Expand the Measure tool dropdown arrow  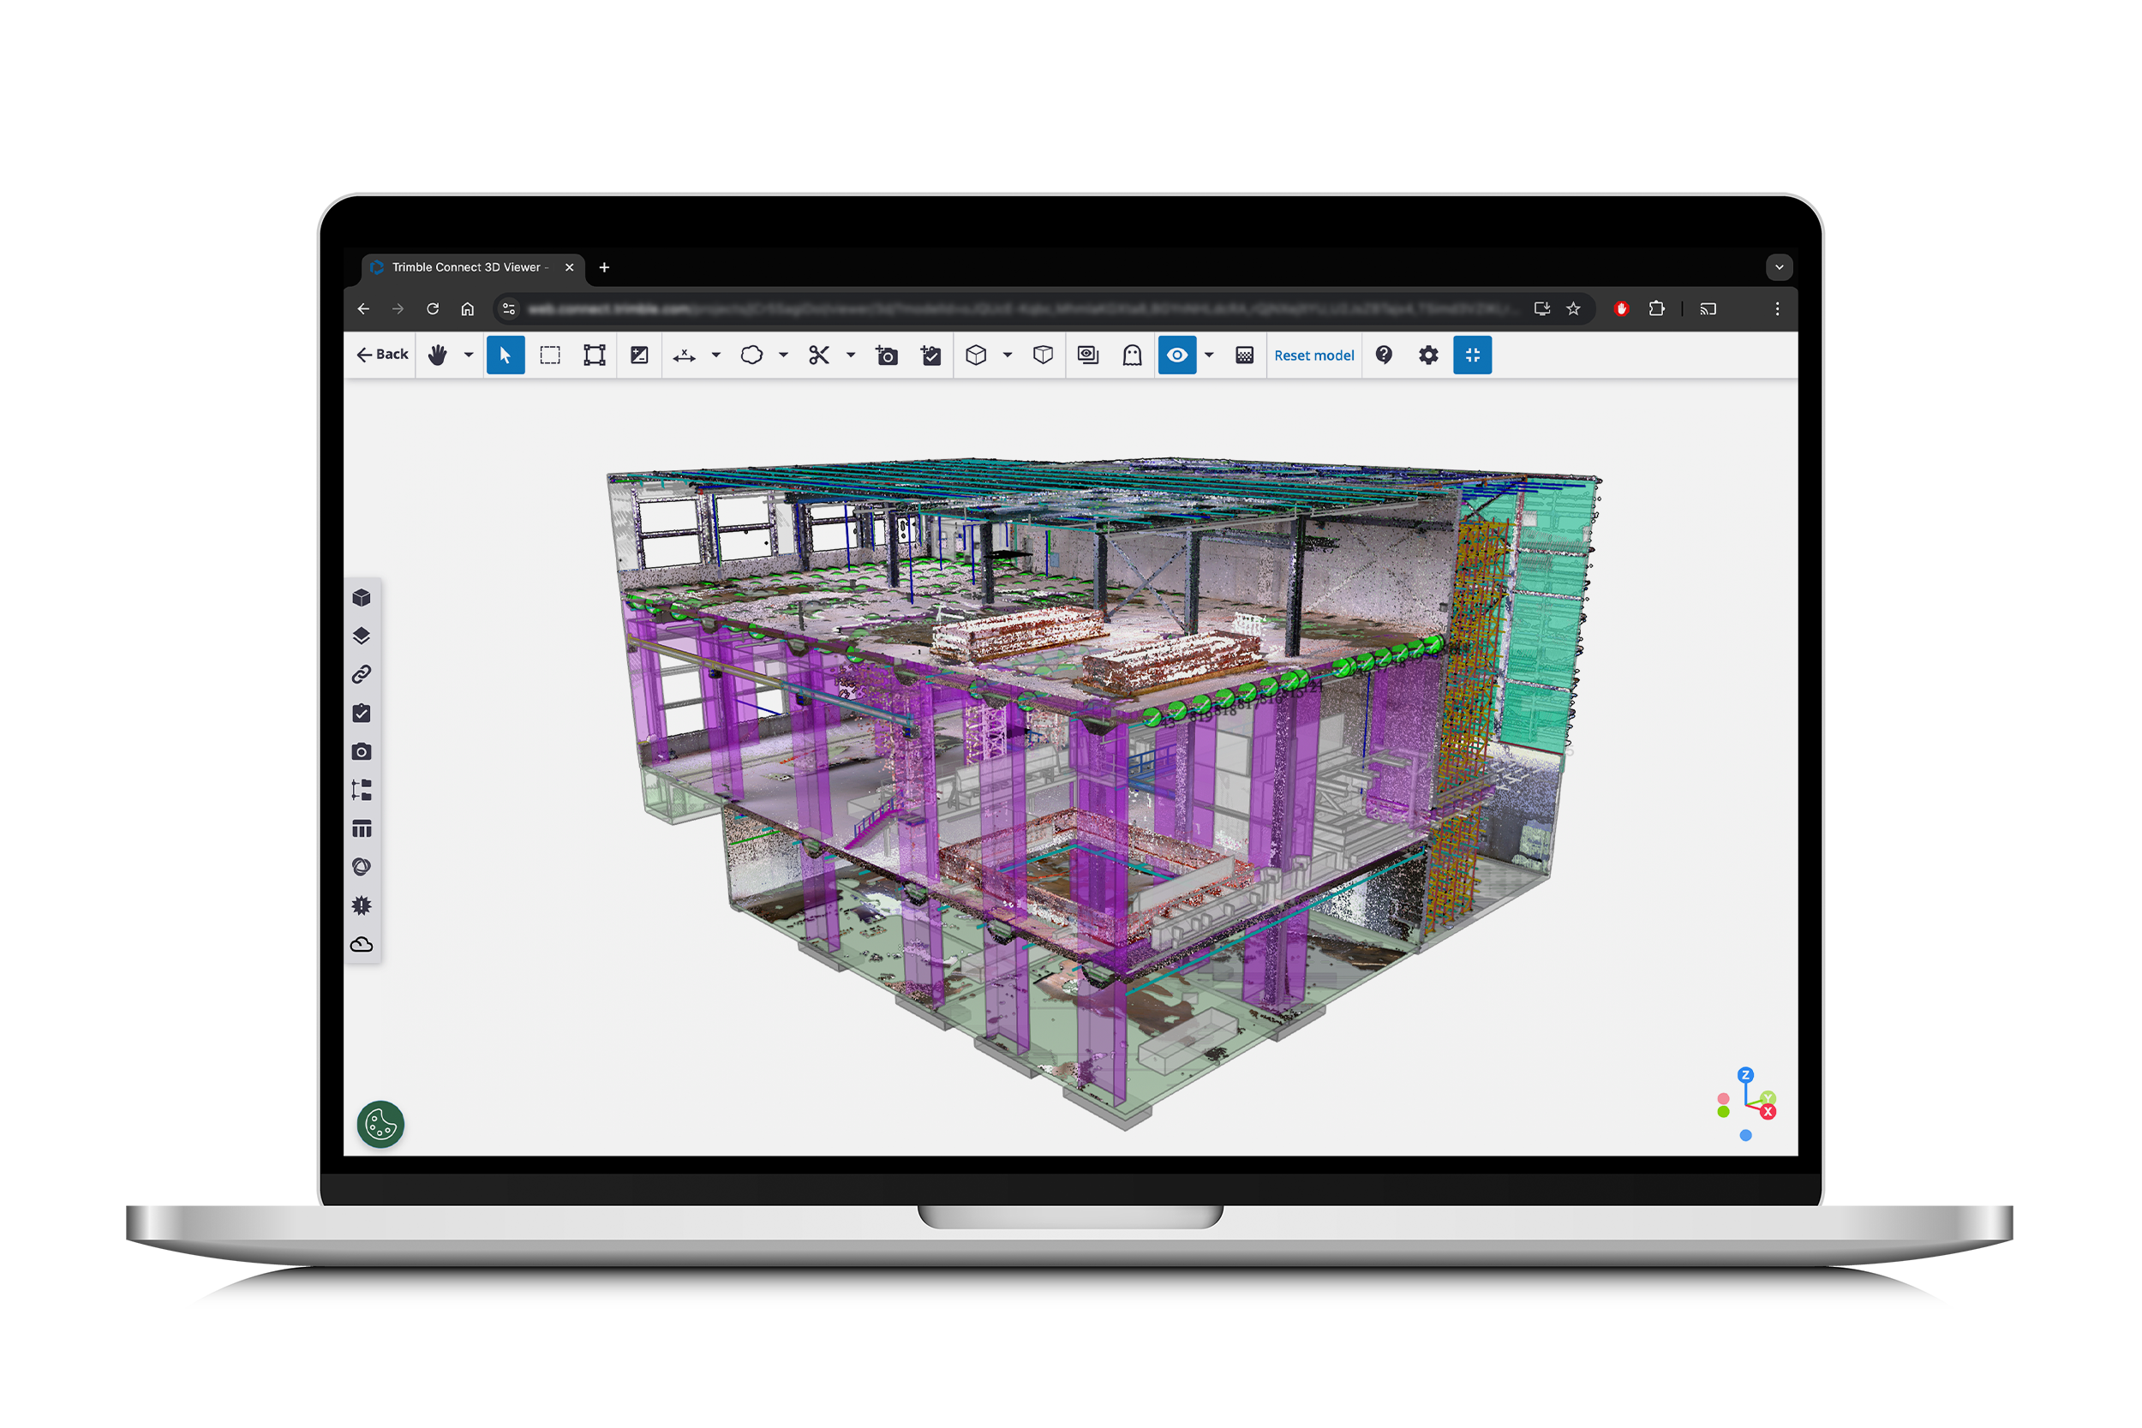[x=717, y=356]
